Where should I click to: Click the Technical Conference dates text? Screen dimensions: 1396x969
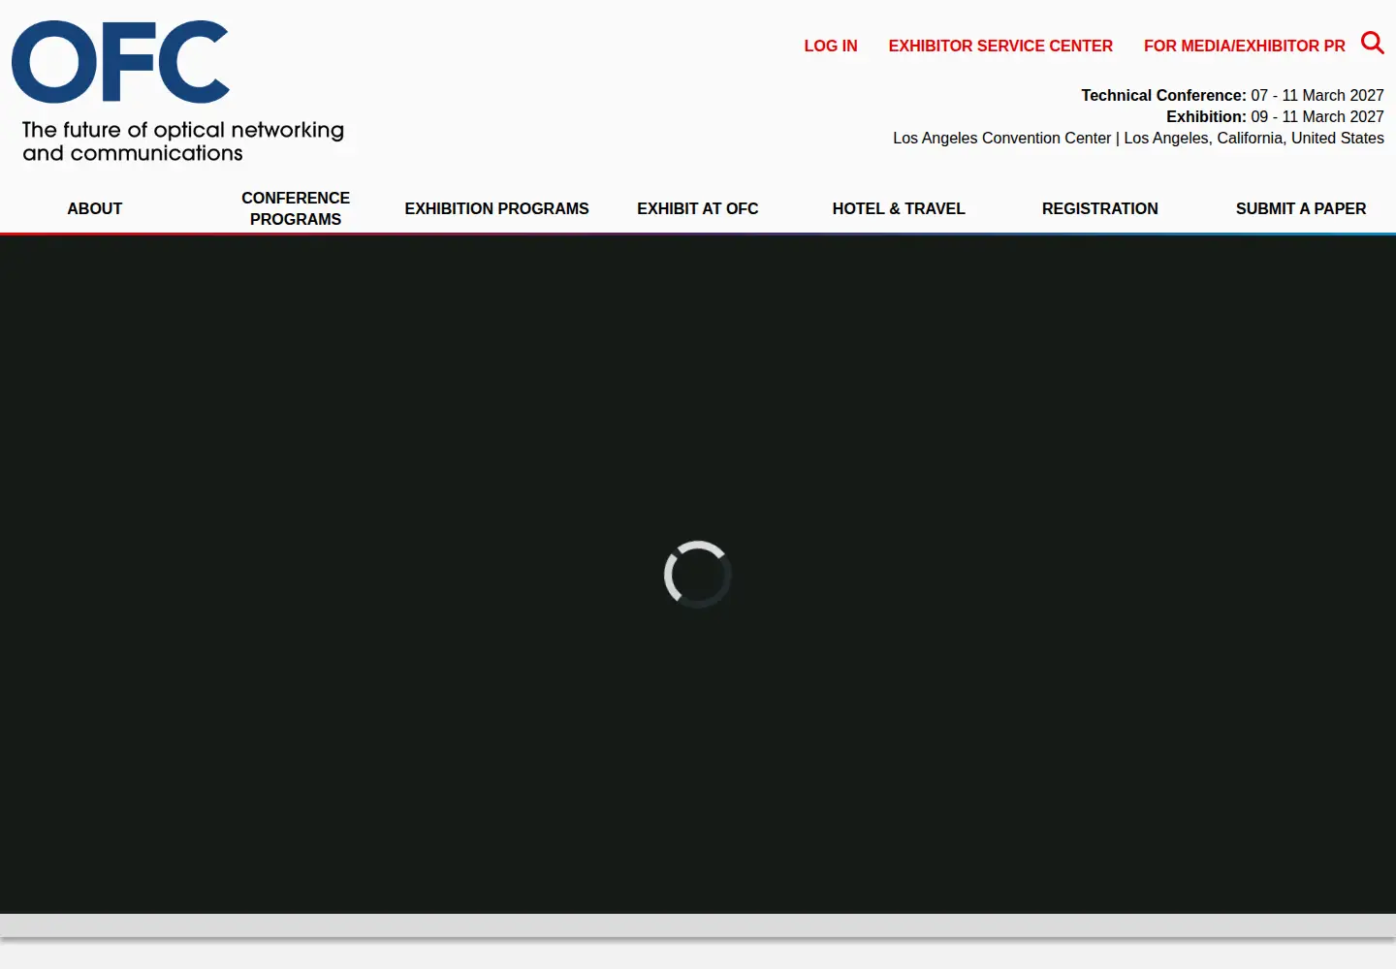click(x=1232, y=95)
